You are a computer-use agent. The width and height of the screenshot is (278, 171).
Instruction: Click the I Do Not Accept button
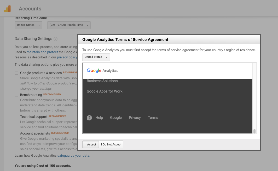click(111, 144)
